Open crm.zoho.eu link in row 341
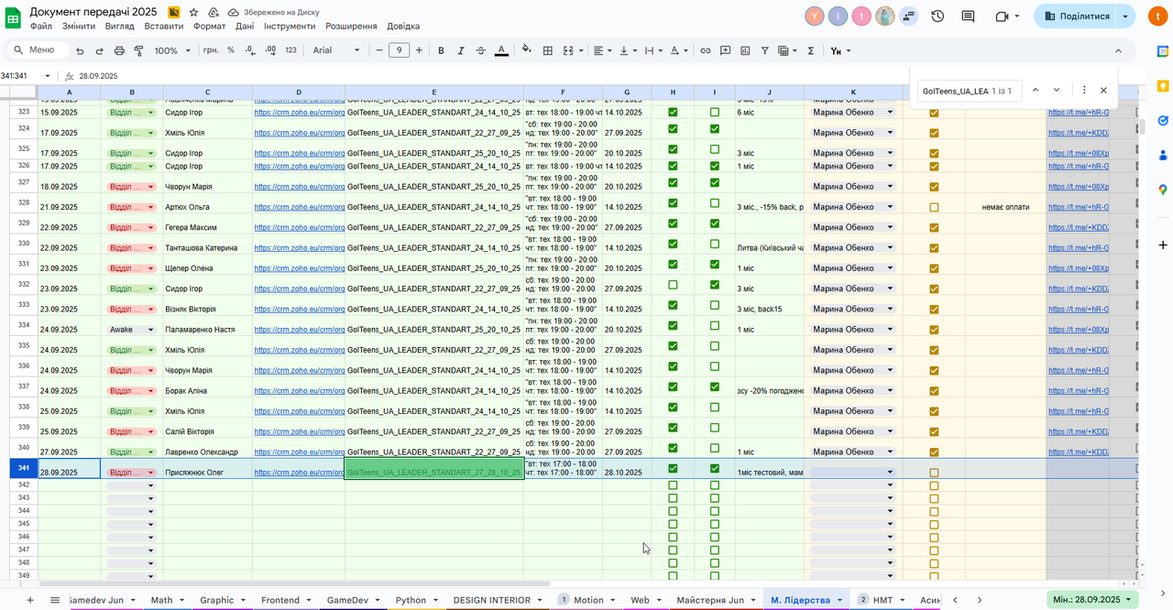1173x610 pixels. click(x=299, y=473)
